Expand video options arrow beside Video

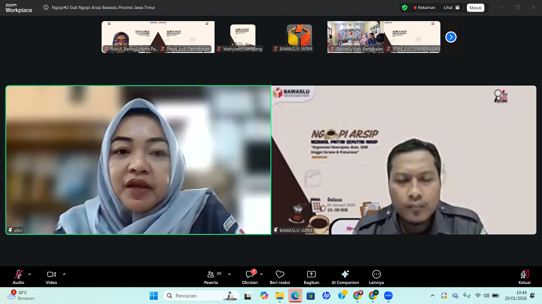(x=64, y=274)
